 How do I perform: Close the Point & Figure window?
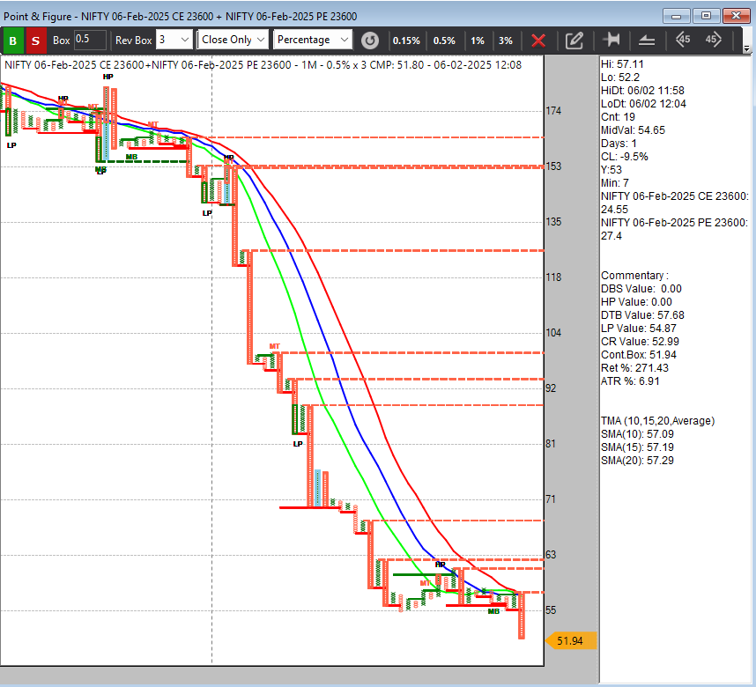(x=736, y=16)
